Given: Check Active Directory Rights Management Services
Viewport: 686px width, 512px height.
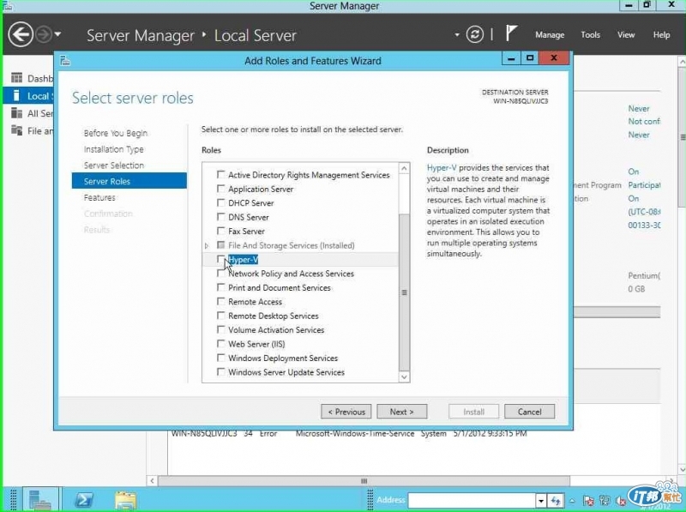Looking at the screenshot, I should pos(221,175).
